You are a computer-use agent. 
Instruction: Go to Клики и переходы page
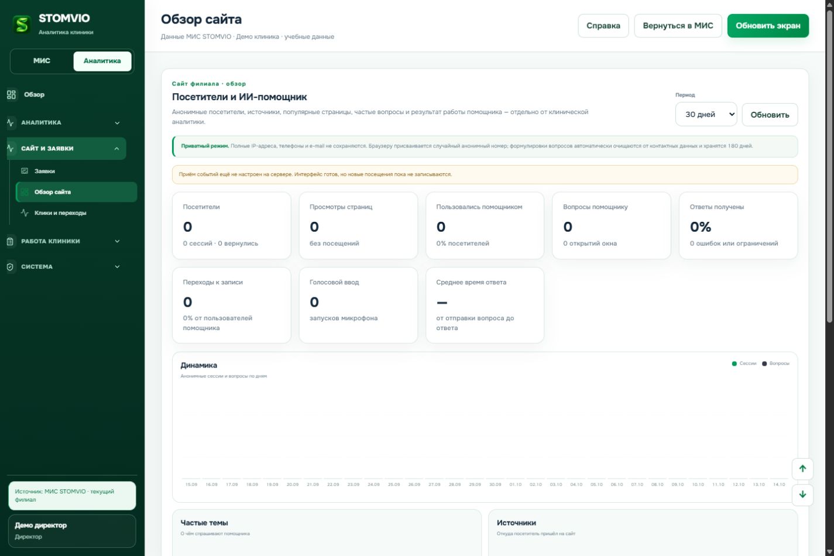76,213
